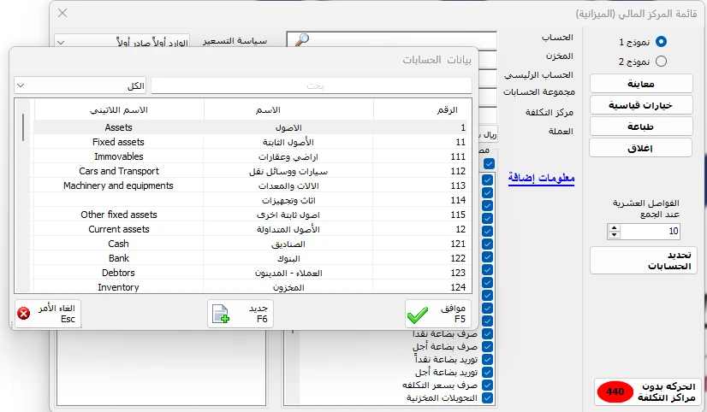Click the بحث search field
The image size is (707, 412).
pyautogui.click(x=312, y=85)
